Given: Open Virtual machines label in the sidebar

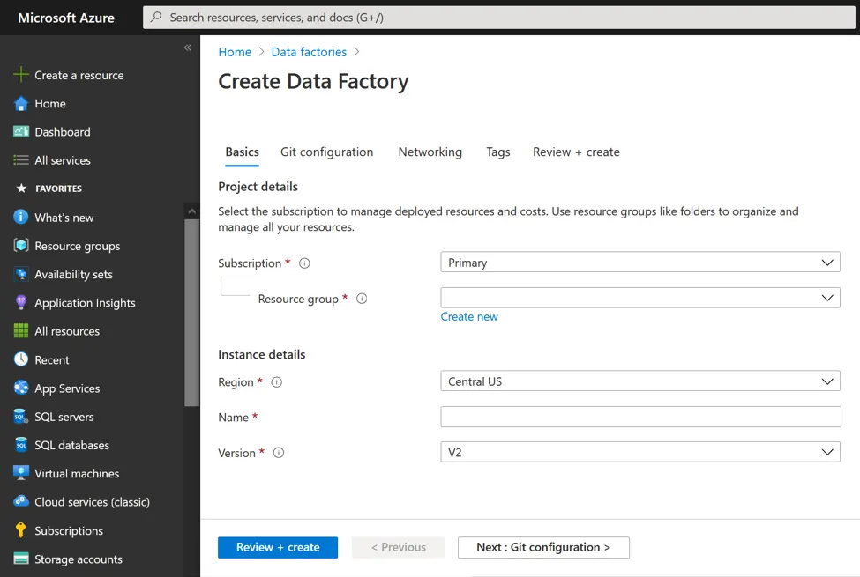Looking at the screenshot, I should tap(77, 473).
